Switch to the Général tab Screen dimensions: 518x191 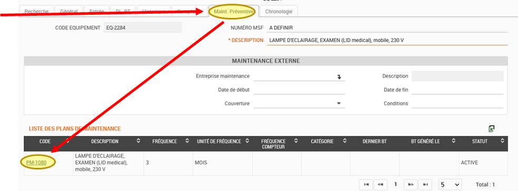(69, 11)
